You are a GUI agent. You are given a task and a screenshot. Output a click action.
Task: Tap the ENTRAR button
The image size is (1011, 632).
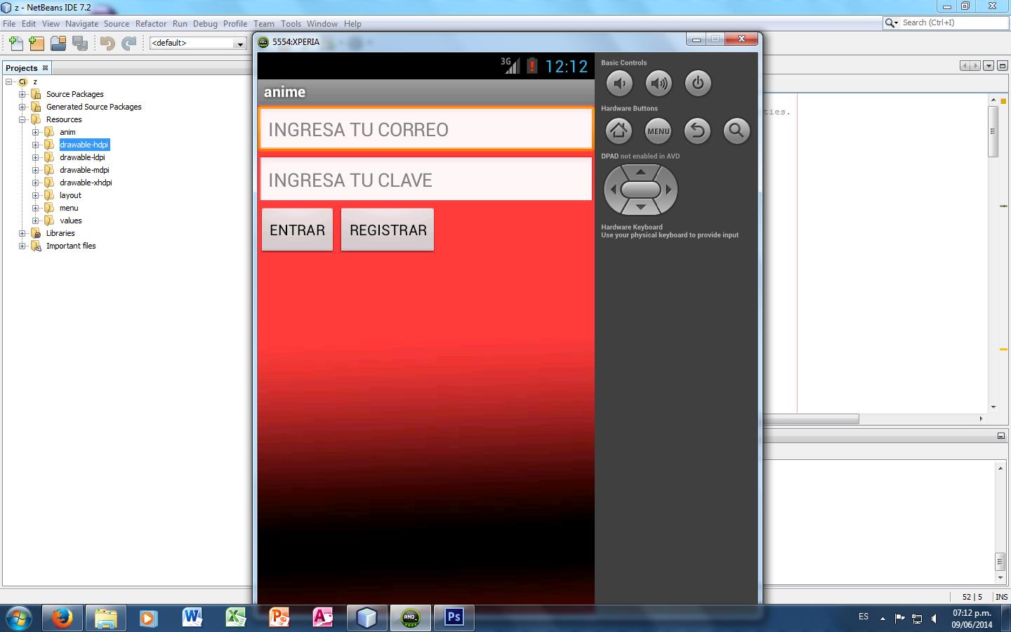coord(297,230)
